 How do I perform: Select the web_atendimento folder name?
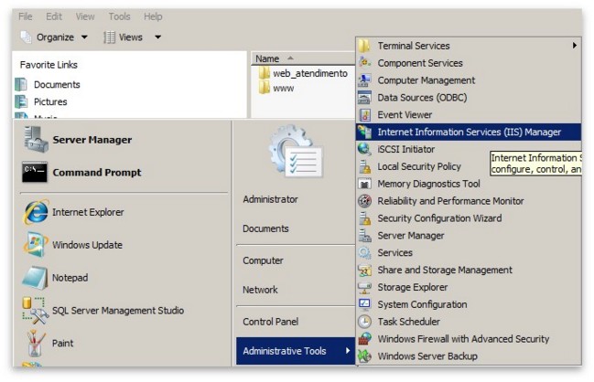tap(310, 73)
